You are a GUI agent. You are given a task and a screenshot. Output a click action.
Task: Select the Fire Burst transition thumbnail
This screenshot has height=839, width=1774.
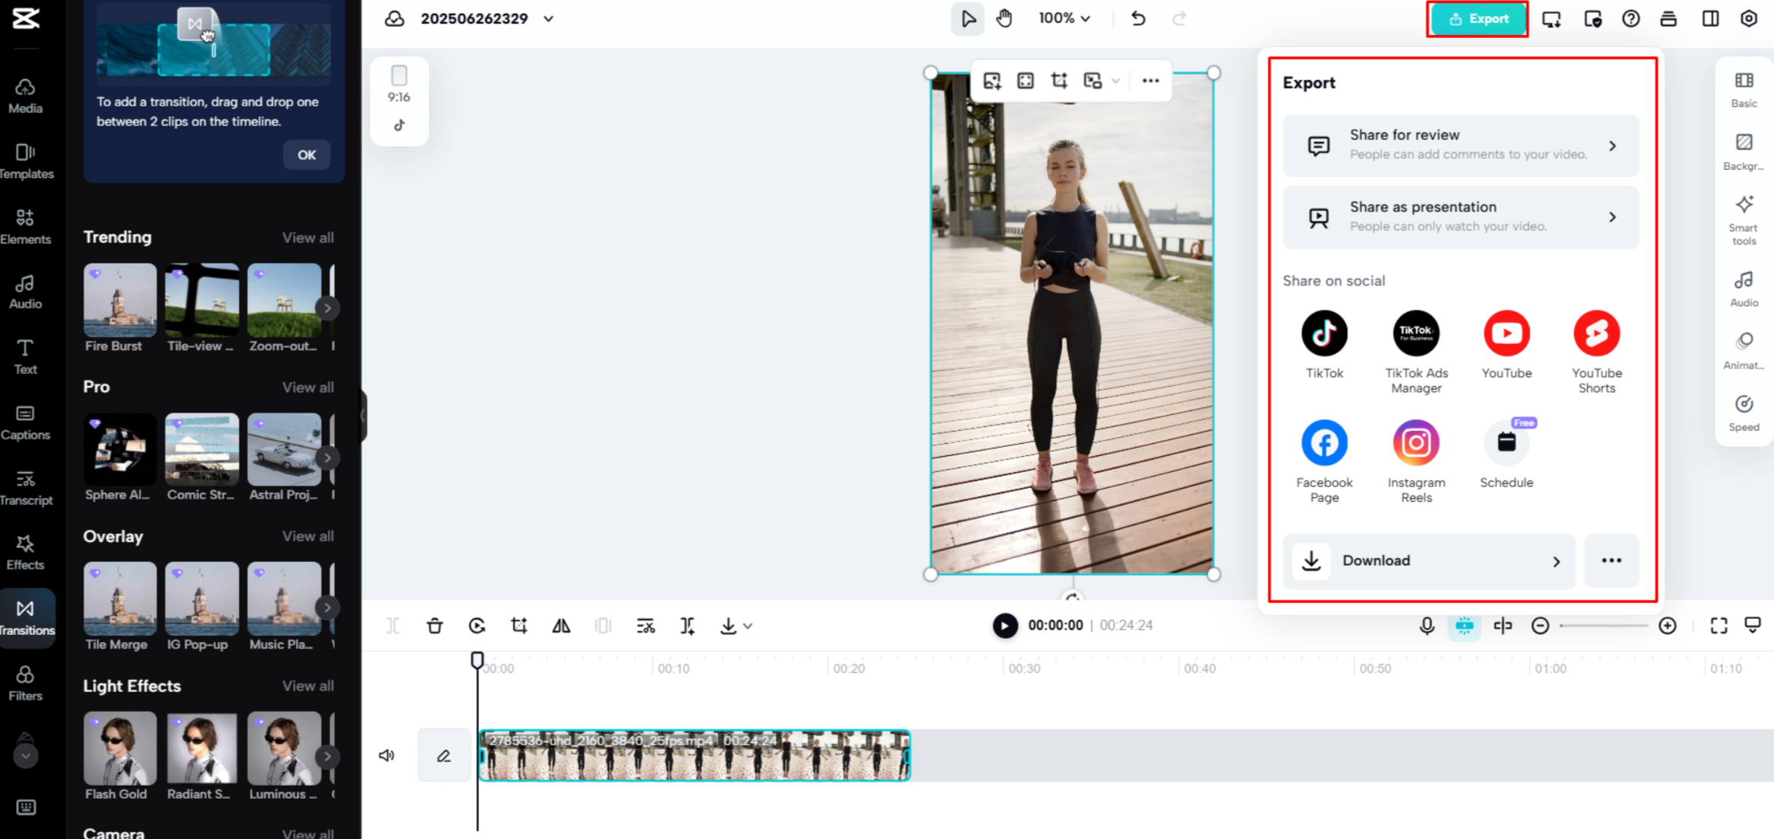(120, 301)
